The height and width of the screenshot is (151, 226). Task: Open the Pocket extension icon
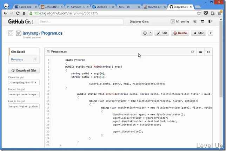(206, 13)
